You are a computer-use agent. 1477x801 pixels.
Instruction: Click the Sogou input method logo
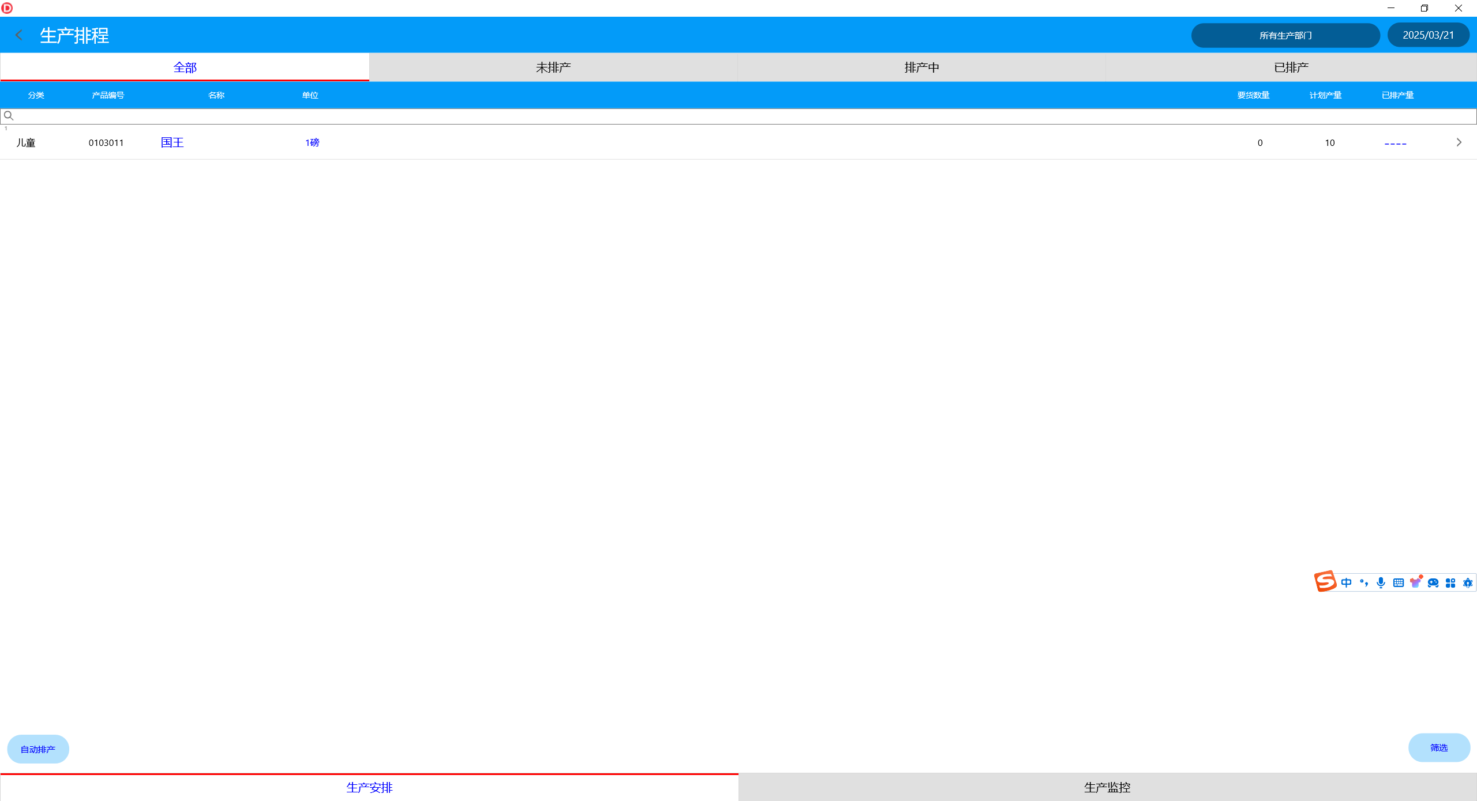tap(1325, 581)
